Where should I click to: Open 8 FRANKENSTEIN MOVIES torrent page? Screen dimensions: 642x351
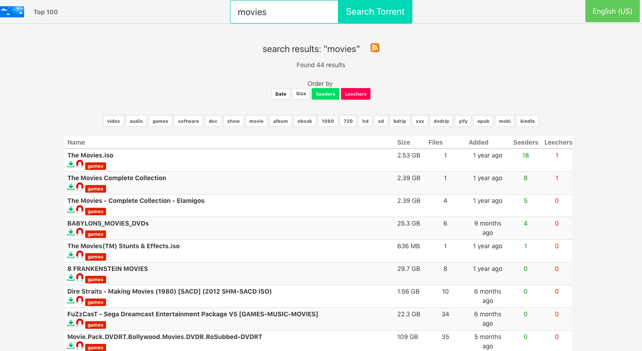pos(107,269)
